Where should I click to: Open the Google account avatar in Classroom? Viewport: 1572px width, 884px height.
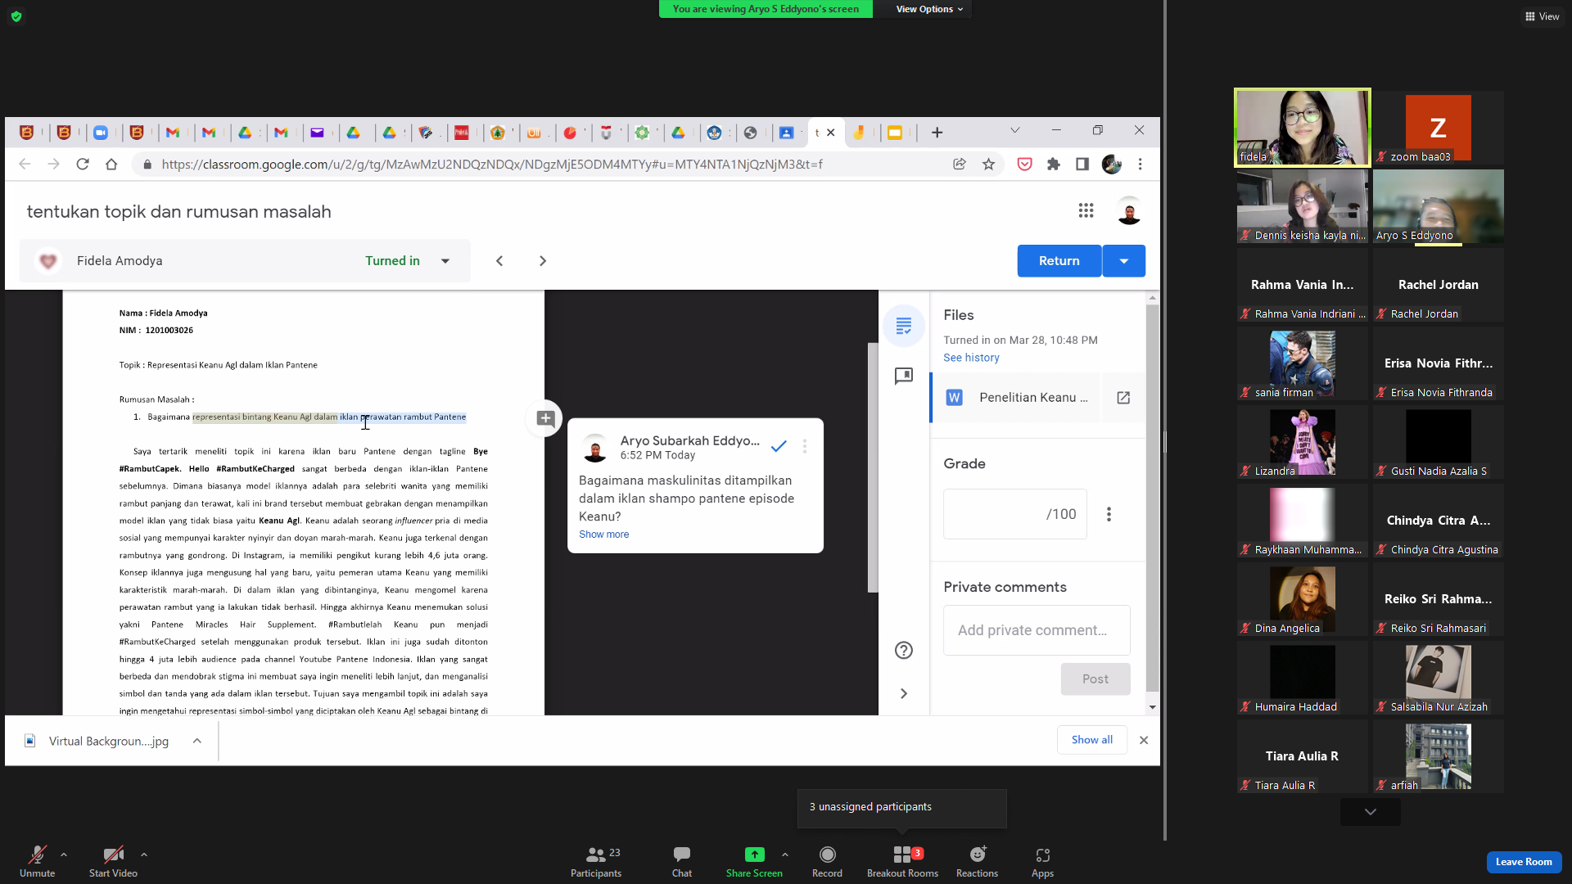tap(1129, 211)
